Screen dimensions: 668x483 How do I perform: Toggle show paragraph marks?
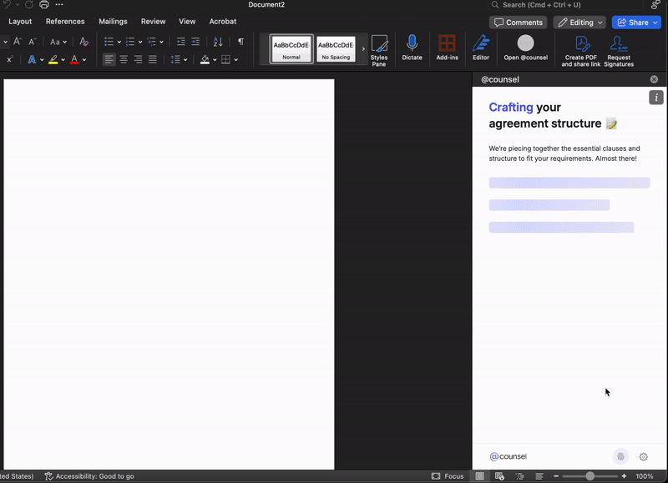click(x=240, y=42)
